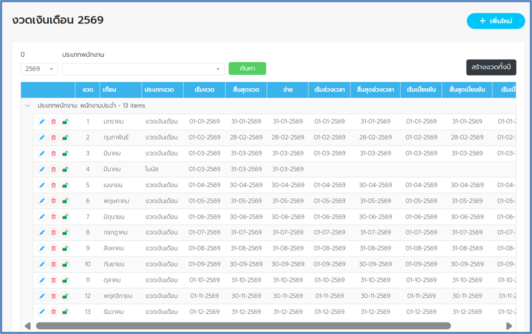Delete period 9 สิงหาคม trash icon
Image resolution: width=532 pixels, height=334 pixels.
click(x=53, y=248)
